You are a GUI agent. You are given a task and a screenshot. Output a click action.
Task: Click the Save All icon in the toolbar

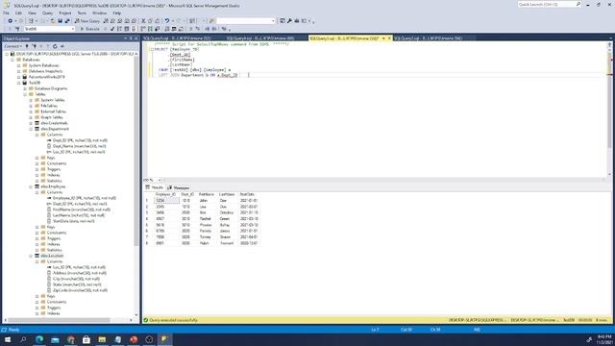pos(67,21)
